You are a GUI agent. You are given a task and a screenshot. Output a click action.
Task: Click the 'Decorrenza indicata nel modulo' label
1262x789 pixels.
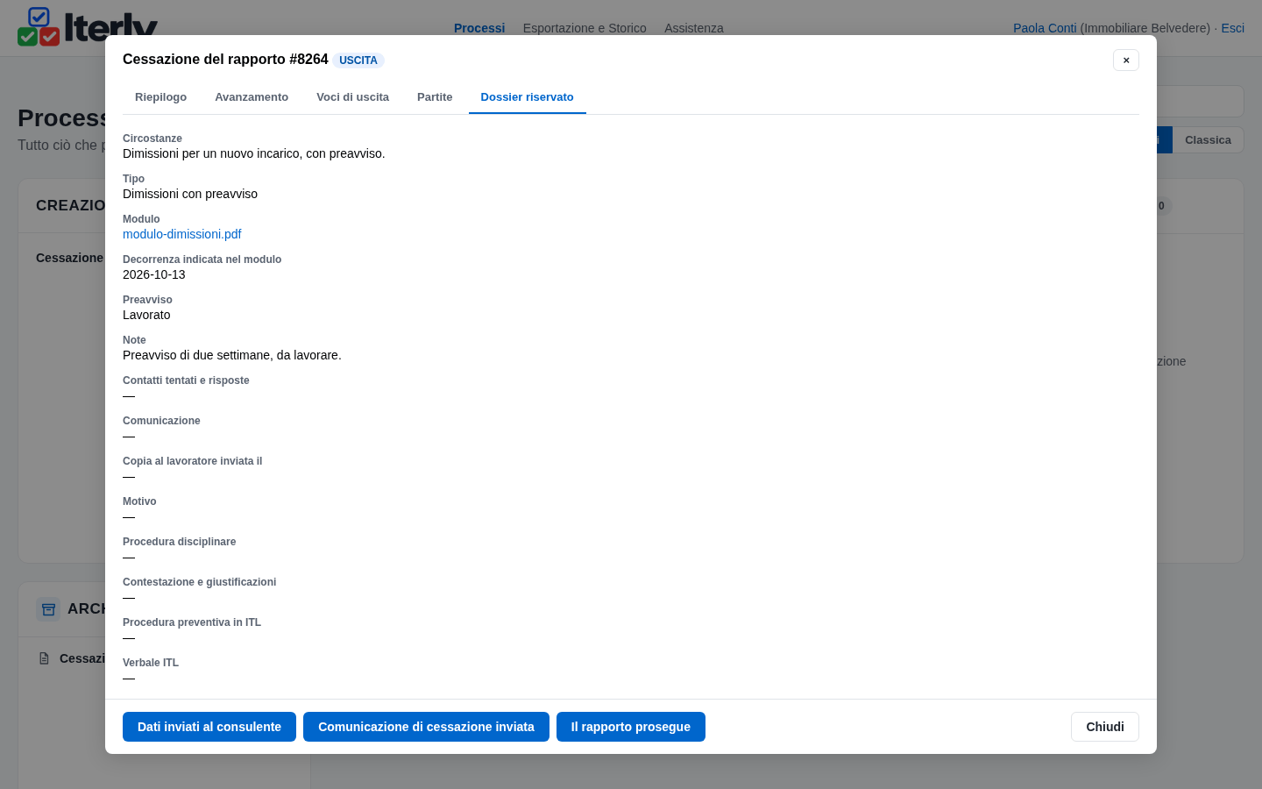point(202,259)
